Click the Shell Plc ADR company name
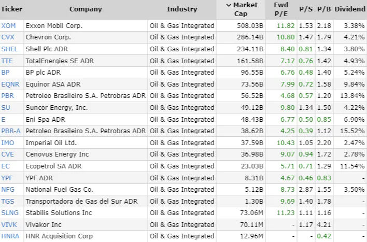 (x=47, y=49)
